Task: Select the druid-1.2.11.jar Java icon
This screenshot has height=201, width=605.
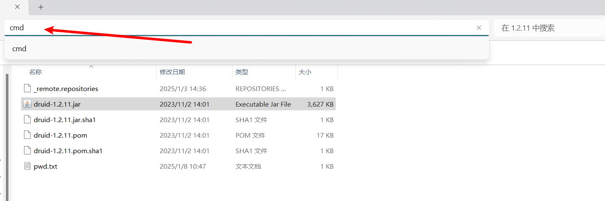Action: 27,104
